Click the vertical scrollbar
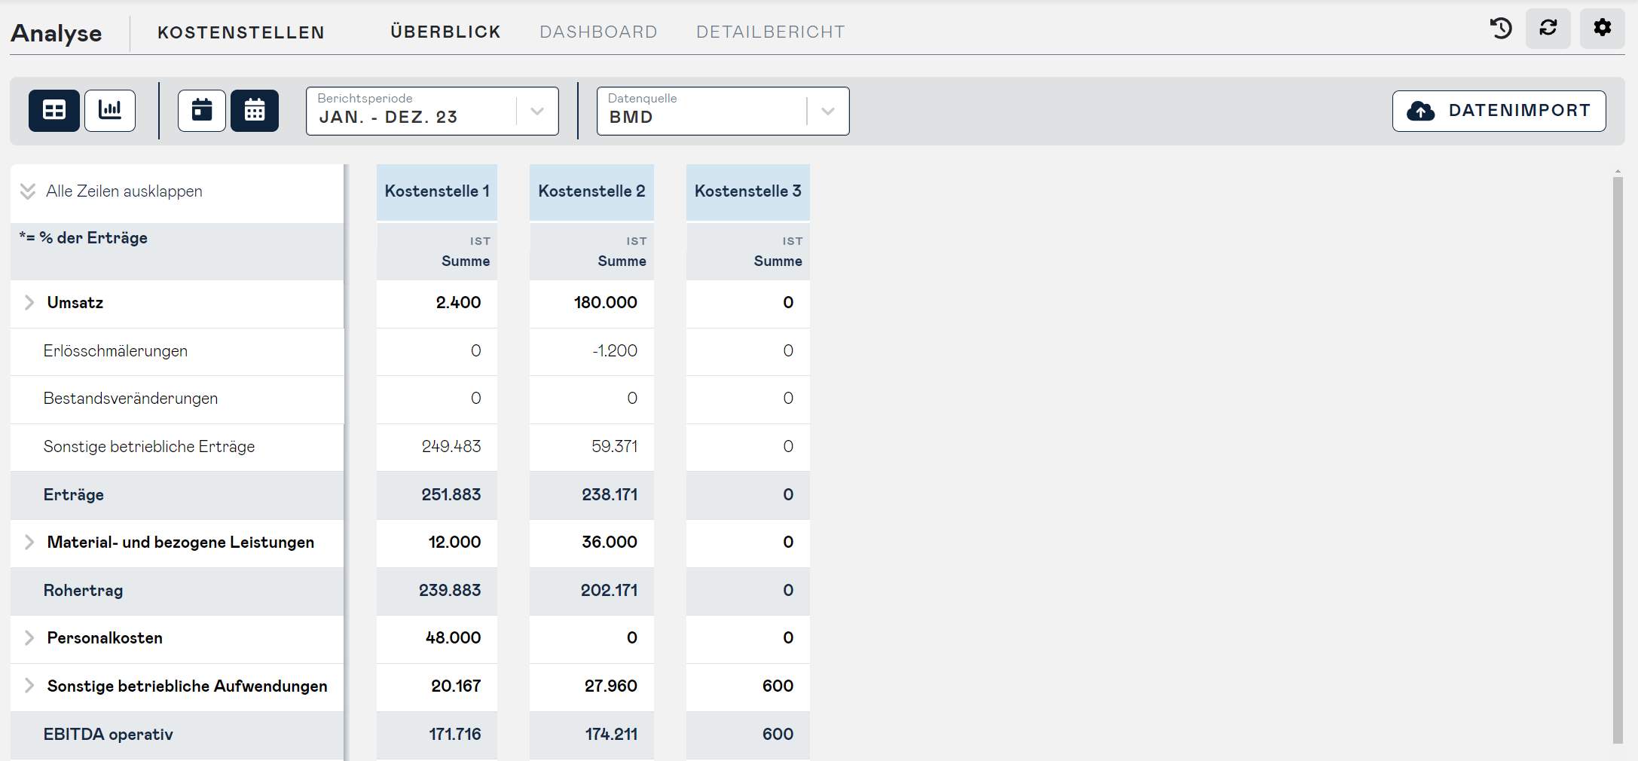Image resolution: width=1638 pixels, height=761 pixels. coord(1618,460)
